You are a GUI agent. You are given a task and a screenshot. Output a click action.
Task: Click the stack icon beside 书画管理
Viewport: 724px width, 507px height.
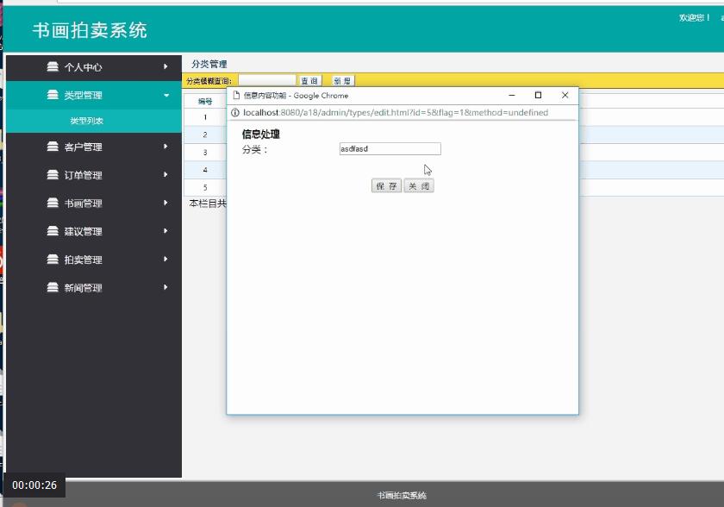53,203
